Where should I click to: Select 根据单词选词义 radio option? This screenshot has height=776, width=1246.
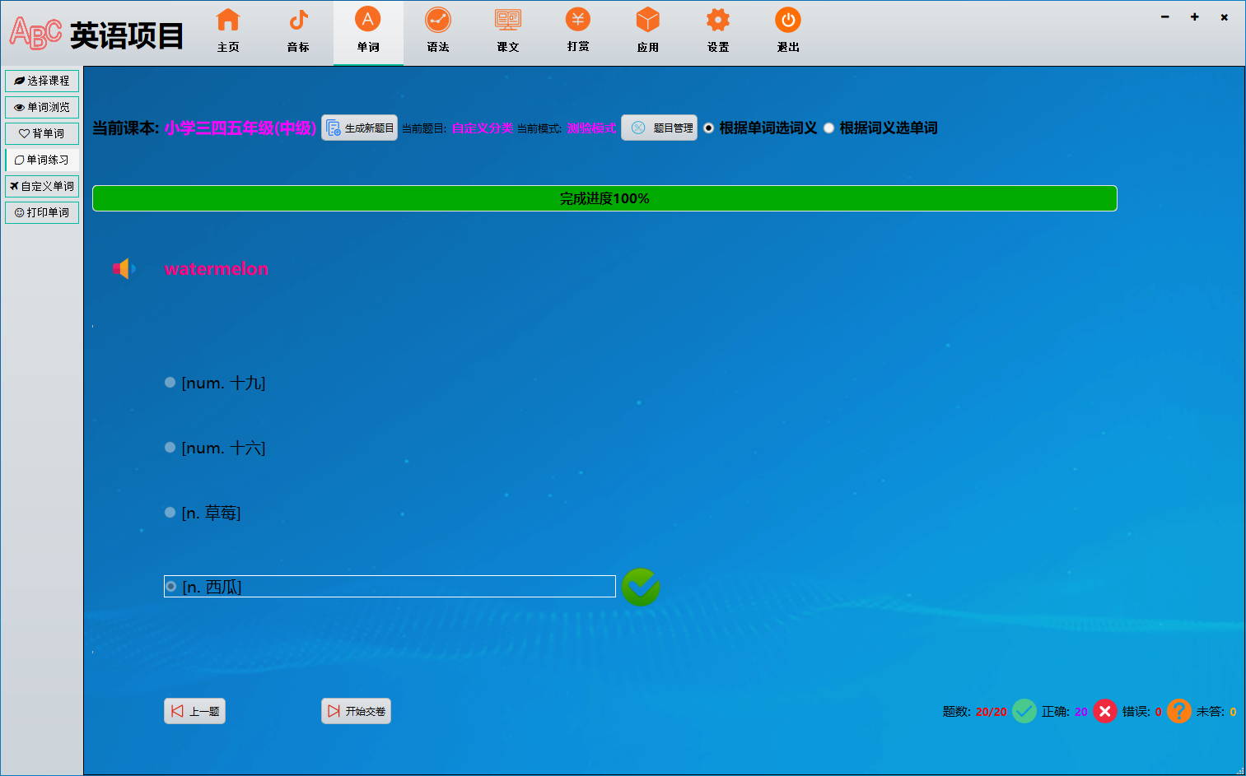760,128
